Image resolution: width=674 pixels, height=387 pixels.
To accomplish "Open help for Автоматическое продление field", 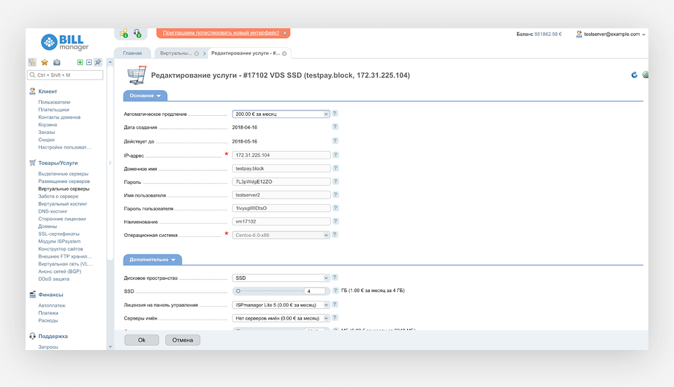I will point(335,114).
